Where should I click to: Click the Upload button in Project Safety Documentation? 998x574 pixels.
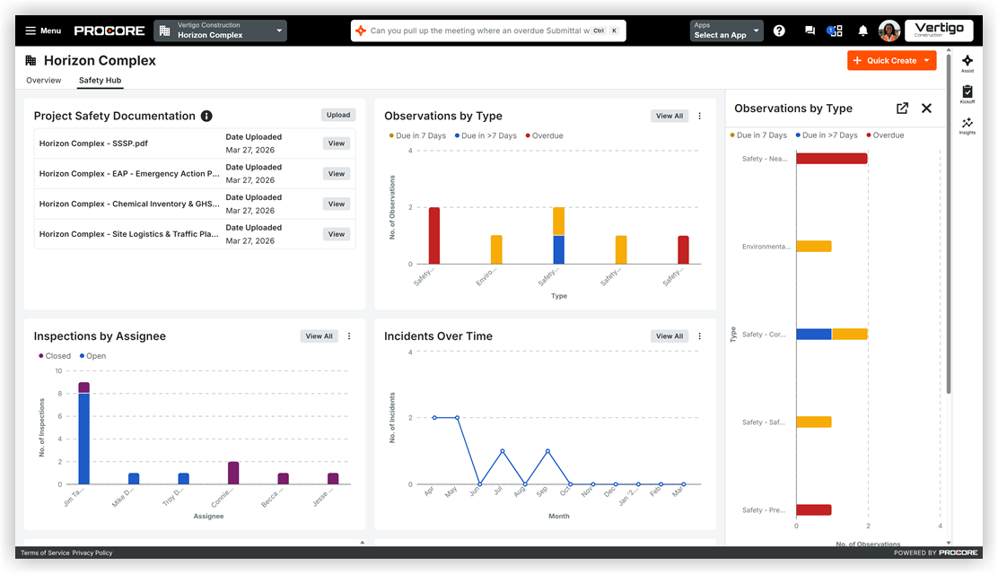[337, 115]
